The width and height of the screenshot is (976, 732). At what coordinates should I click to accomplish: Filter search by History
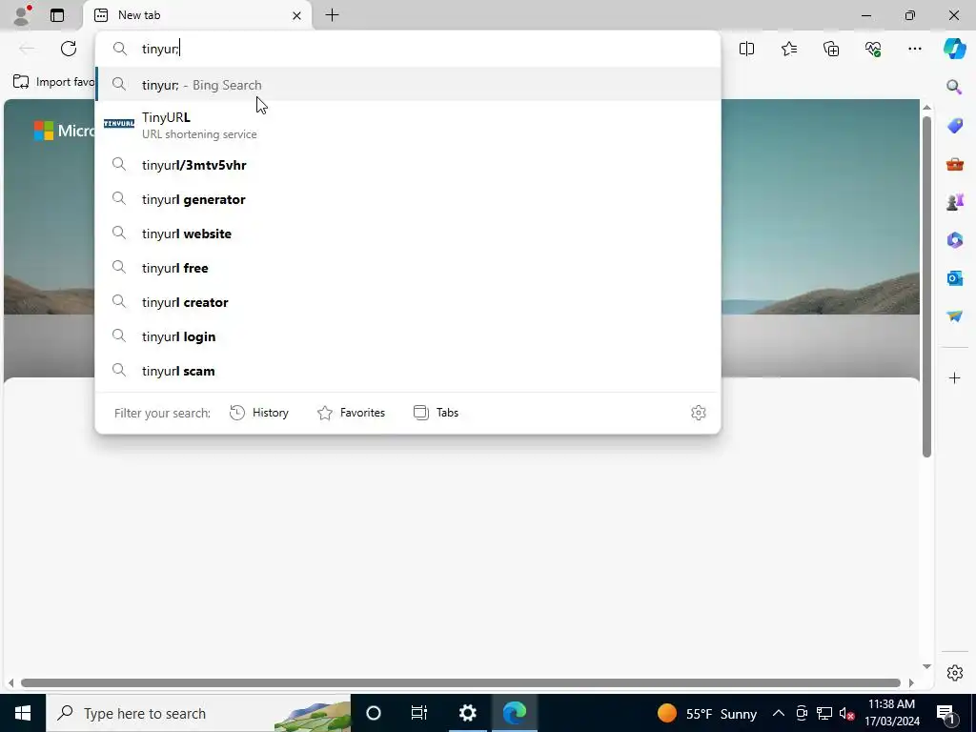(259, 413)
